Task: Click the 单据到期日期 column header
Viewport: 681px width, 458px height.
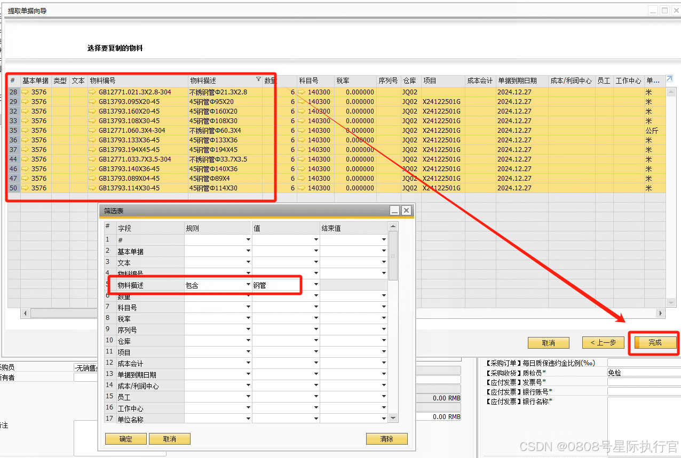Action: click(x=522, y=81)
